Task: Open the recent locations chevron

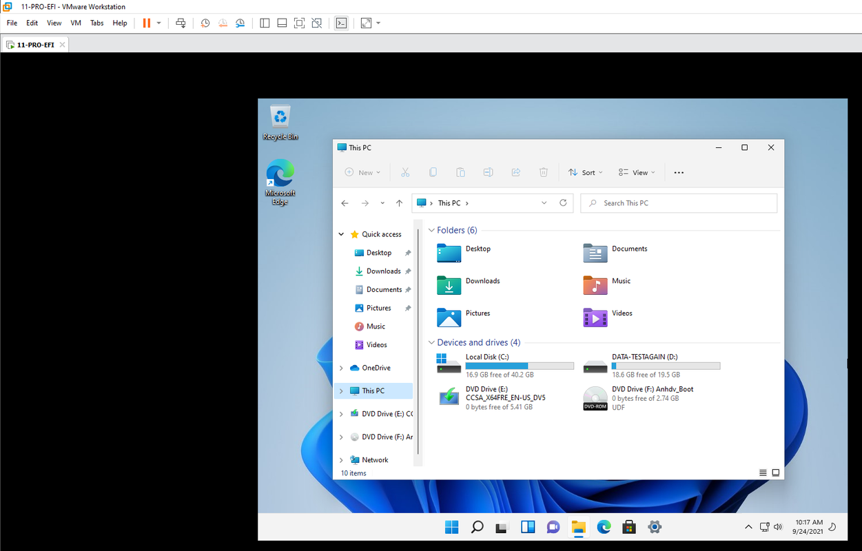Action: tap(383, 203)
